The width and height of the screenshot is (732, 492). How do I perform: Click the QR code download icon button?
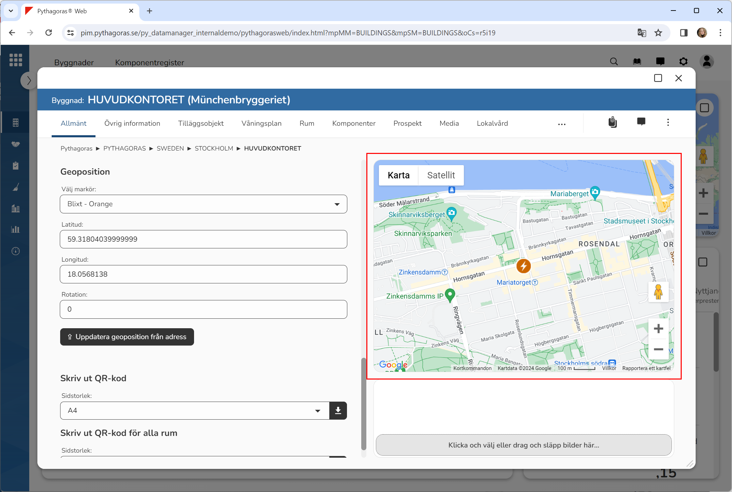[338, 411]
